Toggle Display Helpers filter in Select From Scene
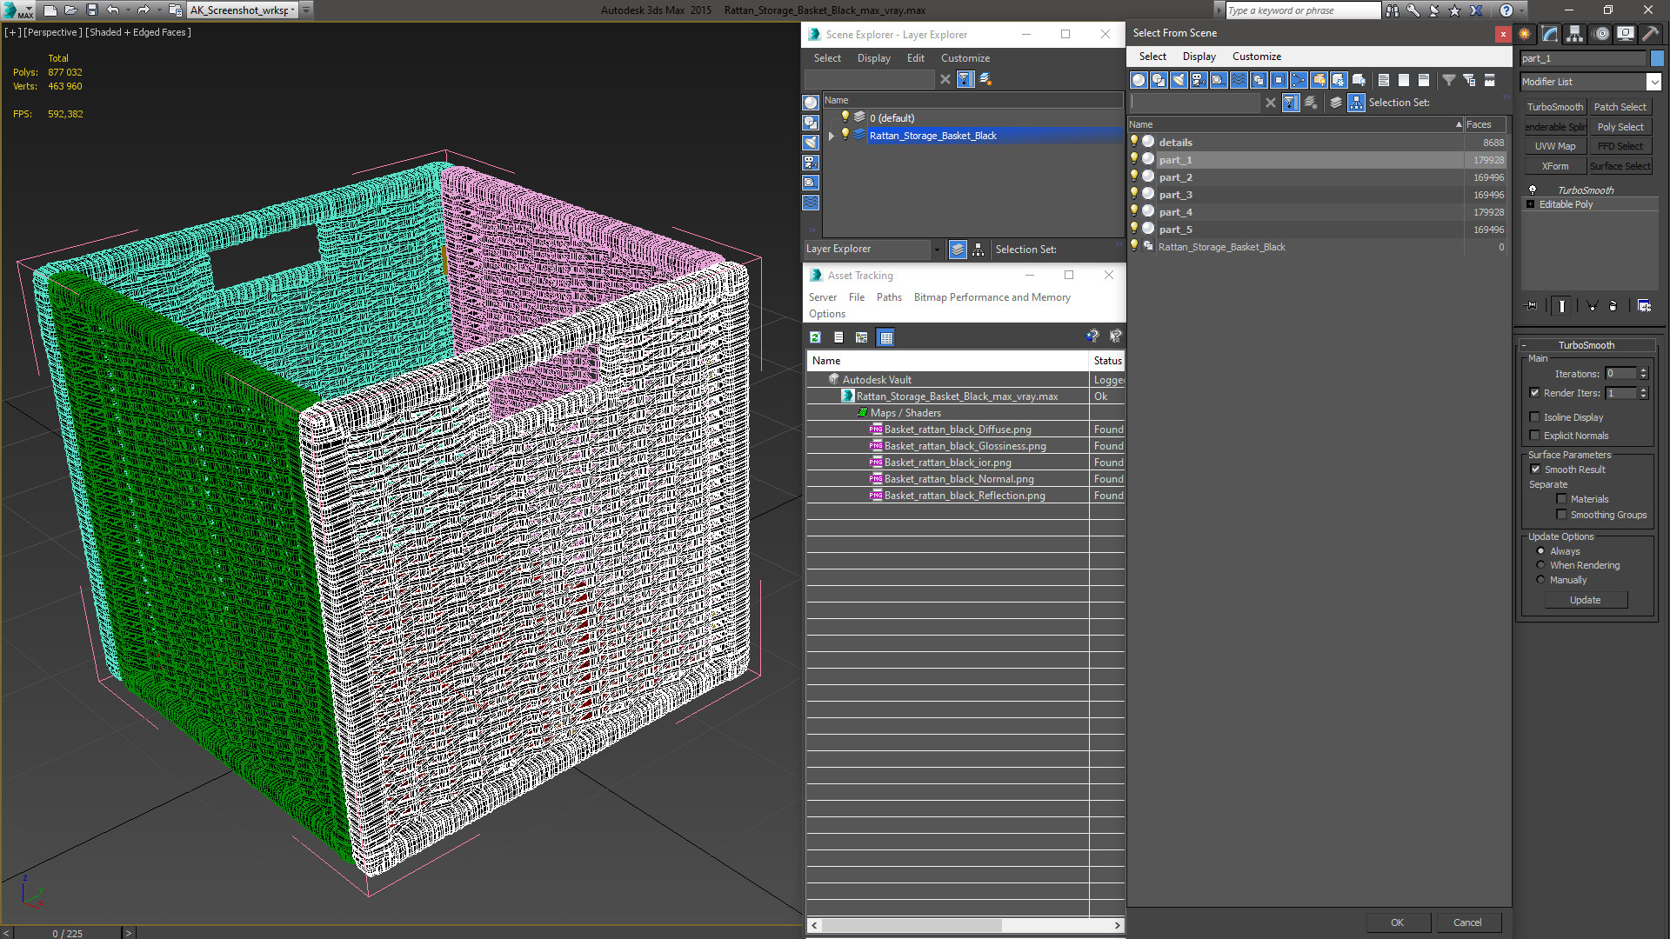 (x=1219, y=80)
